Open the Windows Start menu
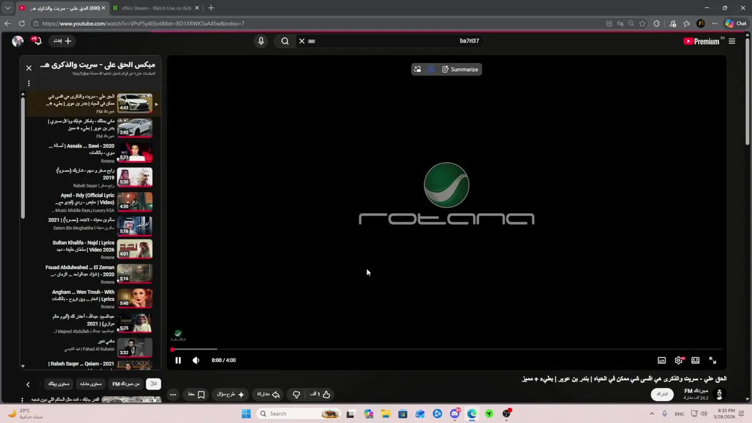 pos(246,414)
